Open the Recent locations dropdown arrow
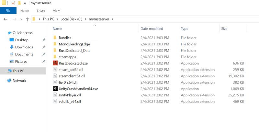 click(21, 19)
